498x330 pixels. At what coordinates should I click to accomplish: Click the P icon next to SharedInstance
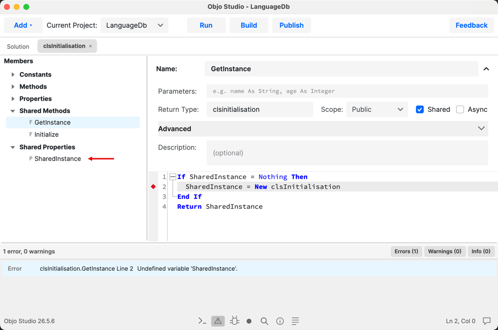click(31, 159)
